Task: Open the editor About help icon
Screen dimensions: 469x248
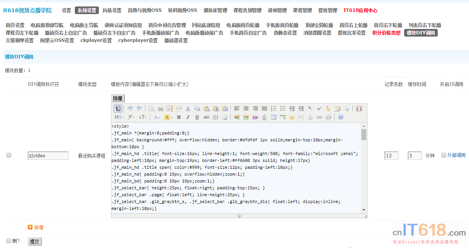Action: (x=341, y=117)
